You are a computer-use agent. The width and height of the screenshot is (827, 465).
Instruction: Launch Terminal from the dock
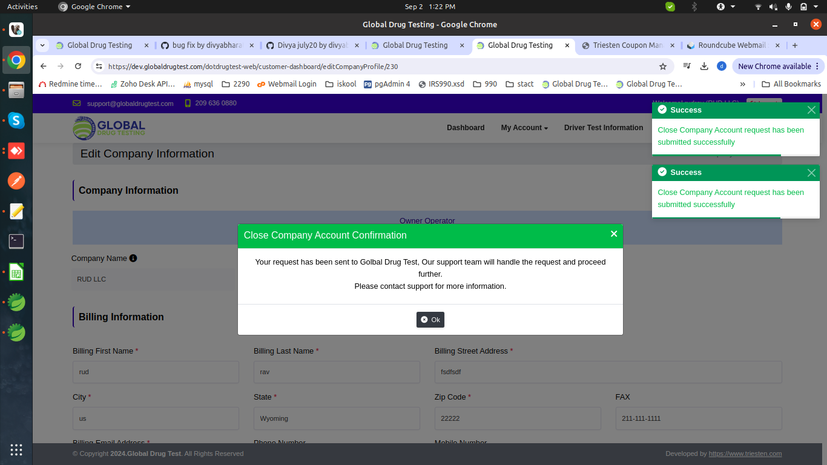[x=16, y=242]
